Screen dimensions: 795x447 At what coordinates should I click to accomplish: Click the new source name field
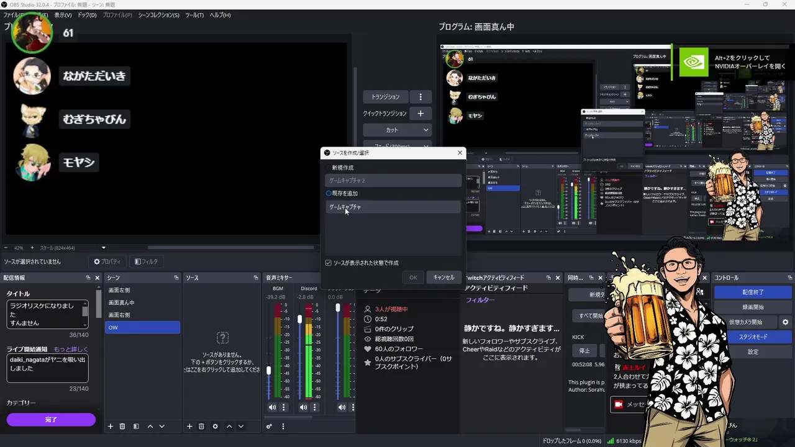[x=393, y=181]
